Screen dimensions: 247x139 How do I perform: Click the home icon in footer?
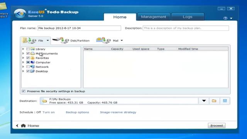[23, 125]
